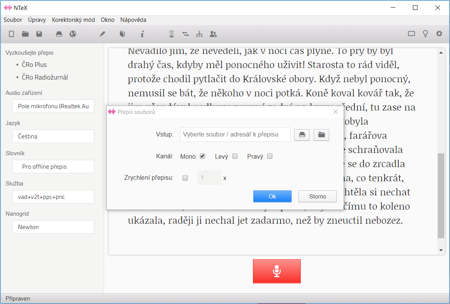Open the Soubor menu
Screen dimensions: 450x304
tap(13, 20)
